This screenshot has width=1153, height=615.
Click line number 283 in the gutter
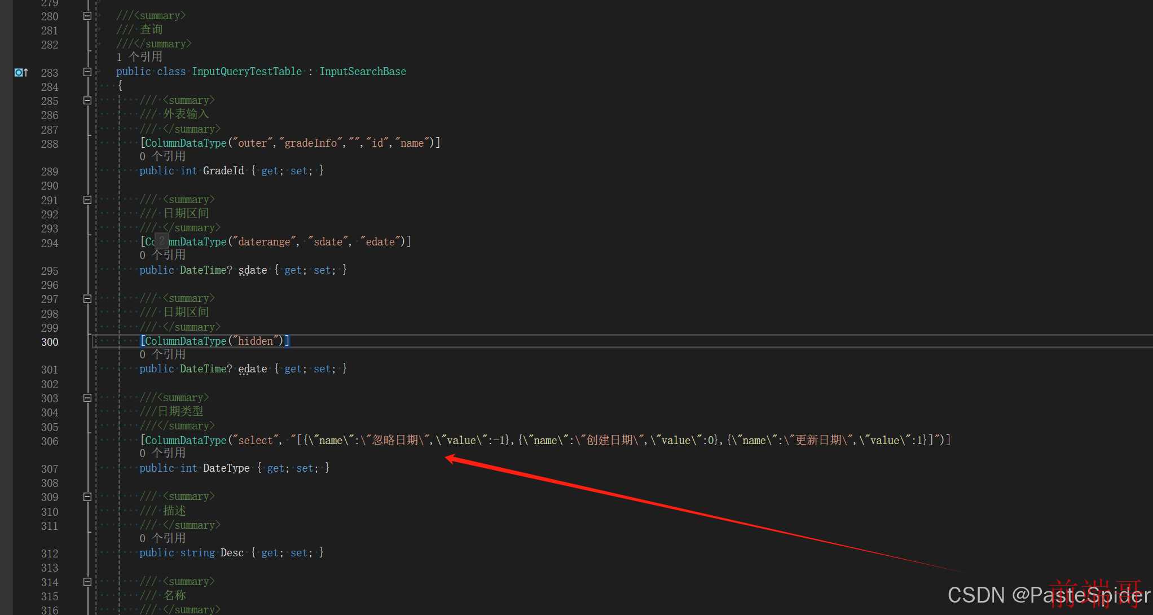[x=50, y=73]
